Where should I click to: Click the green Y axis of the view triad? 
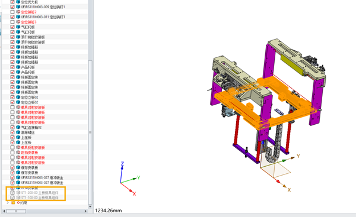click(x=131, y=180)
